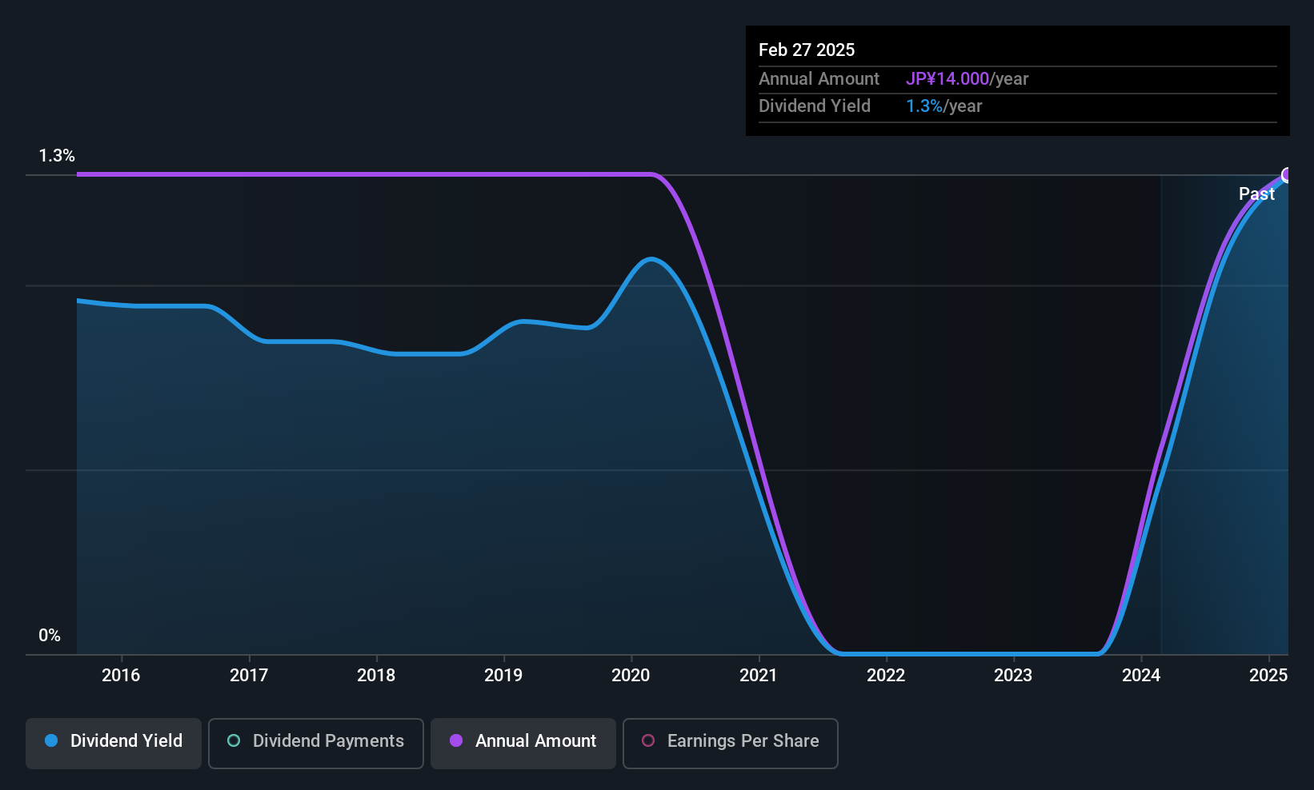Click the Annual Amount tooltip row label
Image resolution: width=1314 pixels, height=790 pixels.
(x=819, y=79)
